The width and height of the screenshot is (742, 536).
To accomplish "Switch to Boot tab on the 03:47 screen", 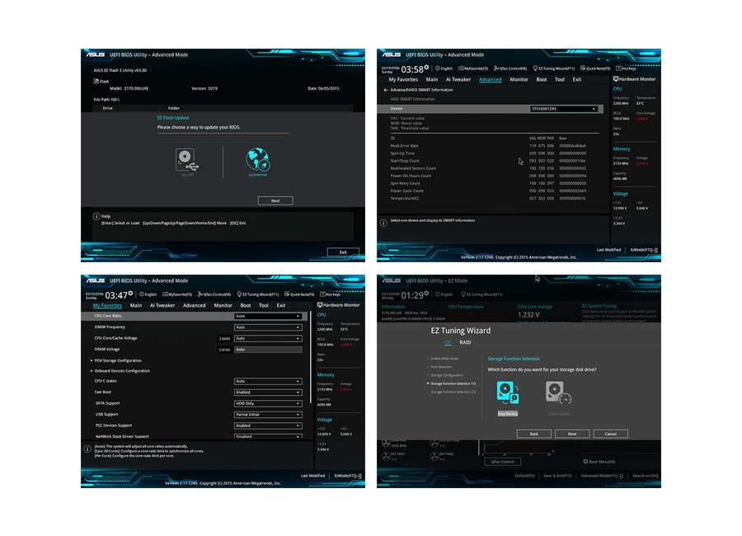I will [246, 305].
